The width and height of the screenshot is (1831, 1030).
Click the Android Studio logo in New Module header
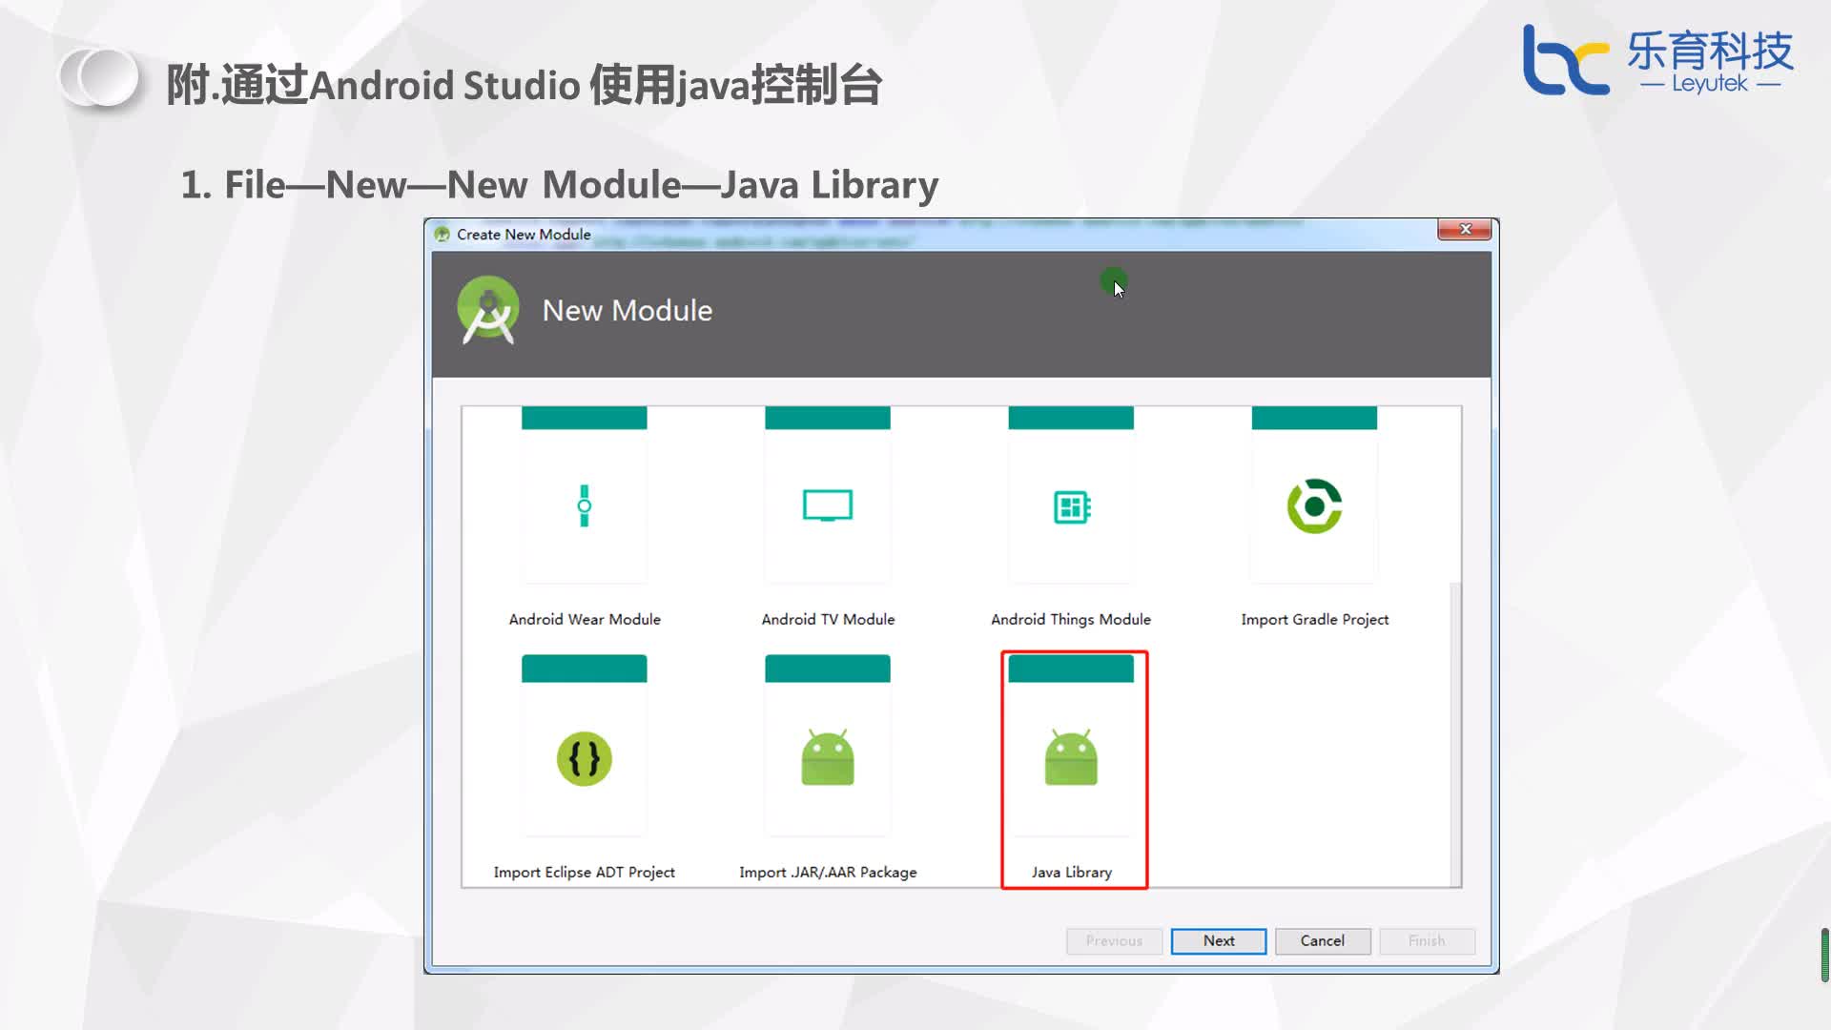coord(488,310)
